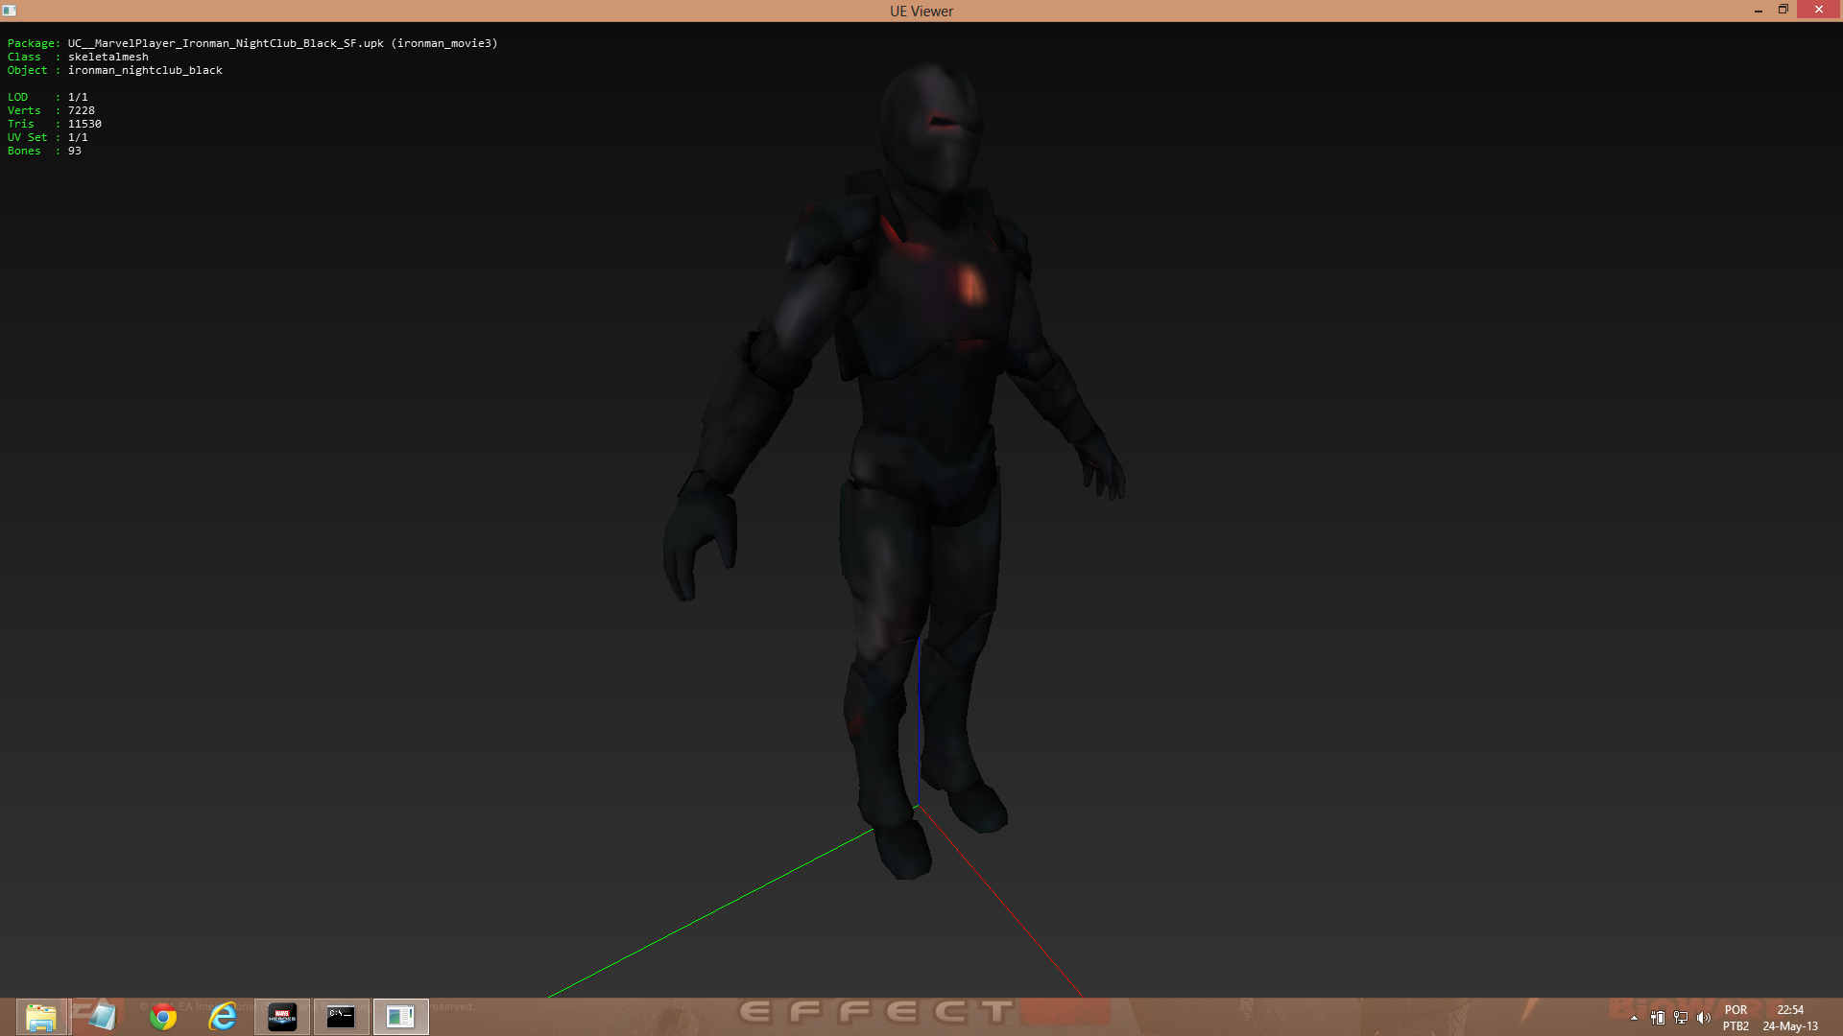
Task: Click the Tris value 11530
Action: point(84,124)
